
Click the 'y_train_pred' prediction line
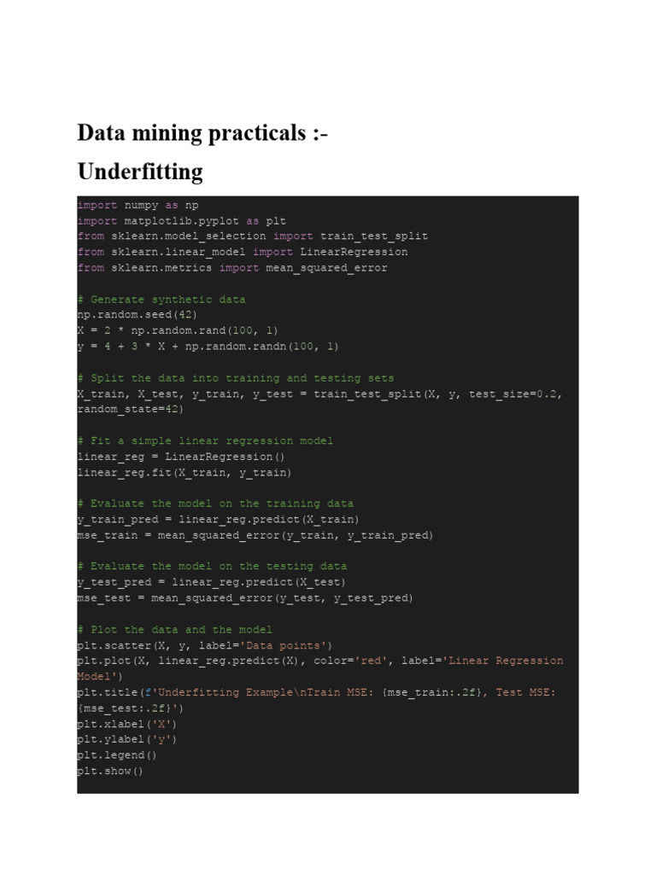[219, 519]
